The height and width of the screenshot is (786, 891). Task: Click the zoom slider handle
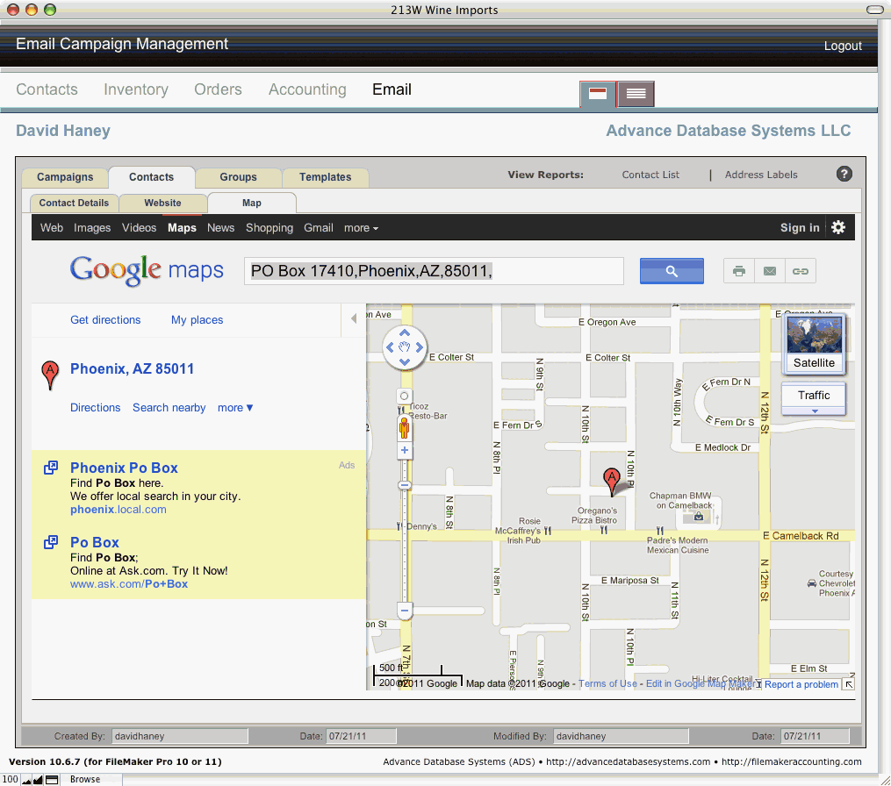coord(404,486)
